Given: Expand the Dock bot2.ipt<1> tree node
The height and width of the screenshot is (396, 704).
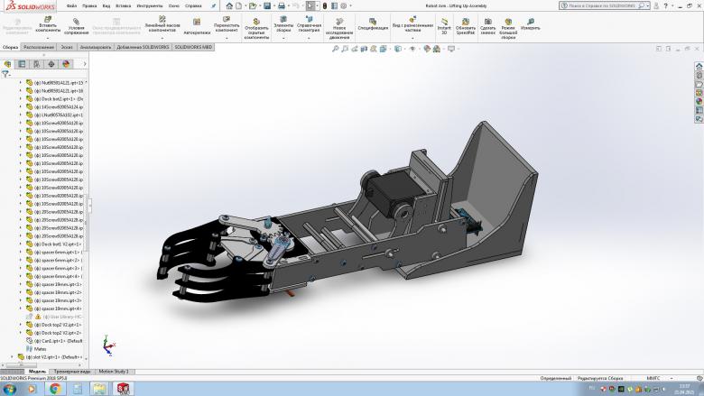Looking at the screenshot, I should click(20, 98).
